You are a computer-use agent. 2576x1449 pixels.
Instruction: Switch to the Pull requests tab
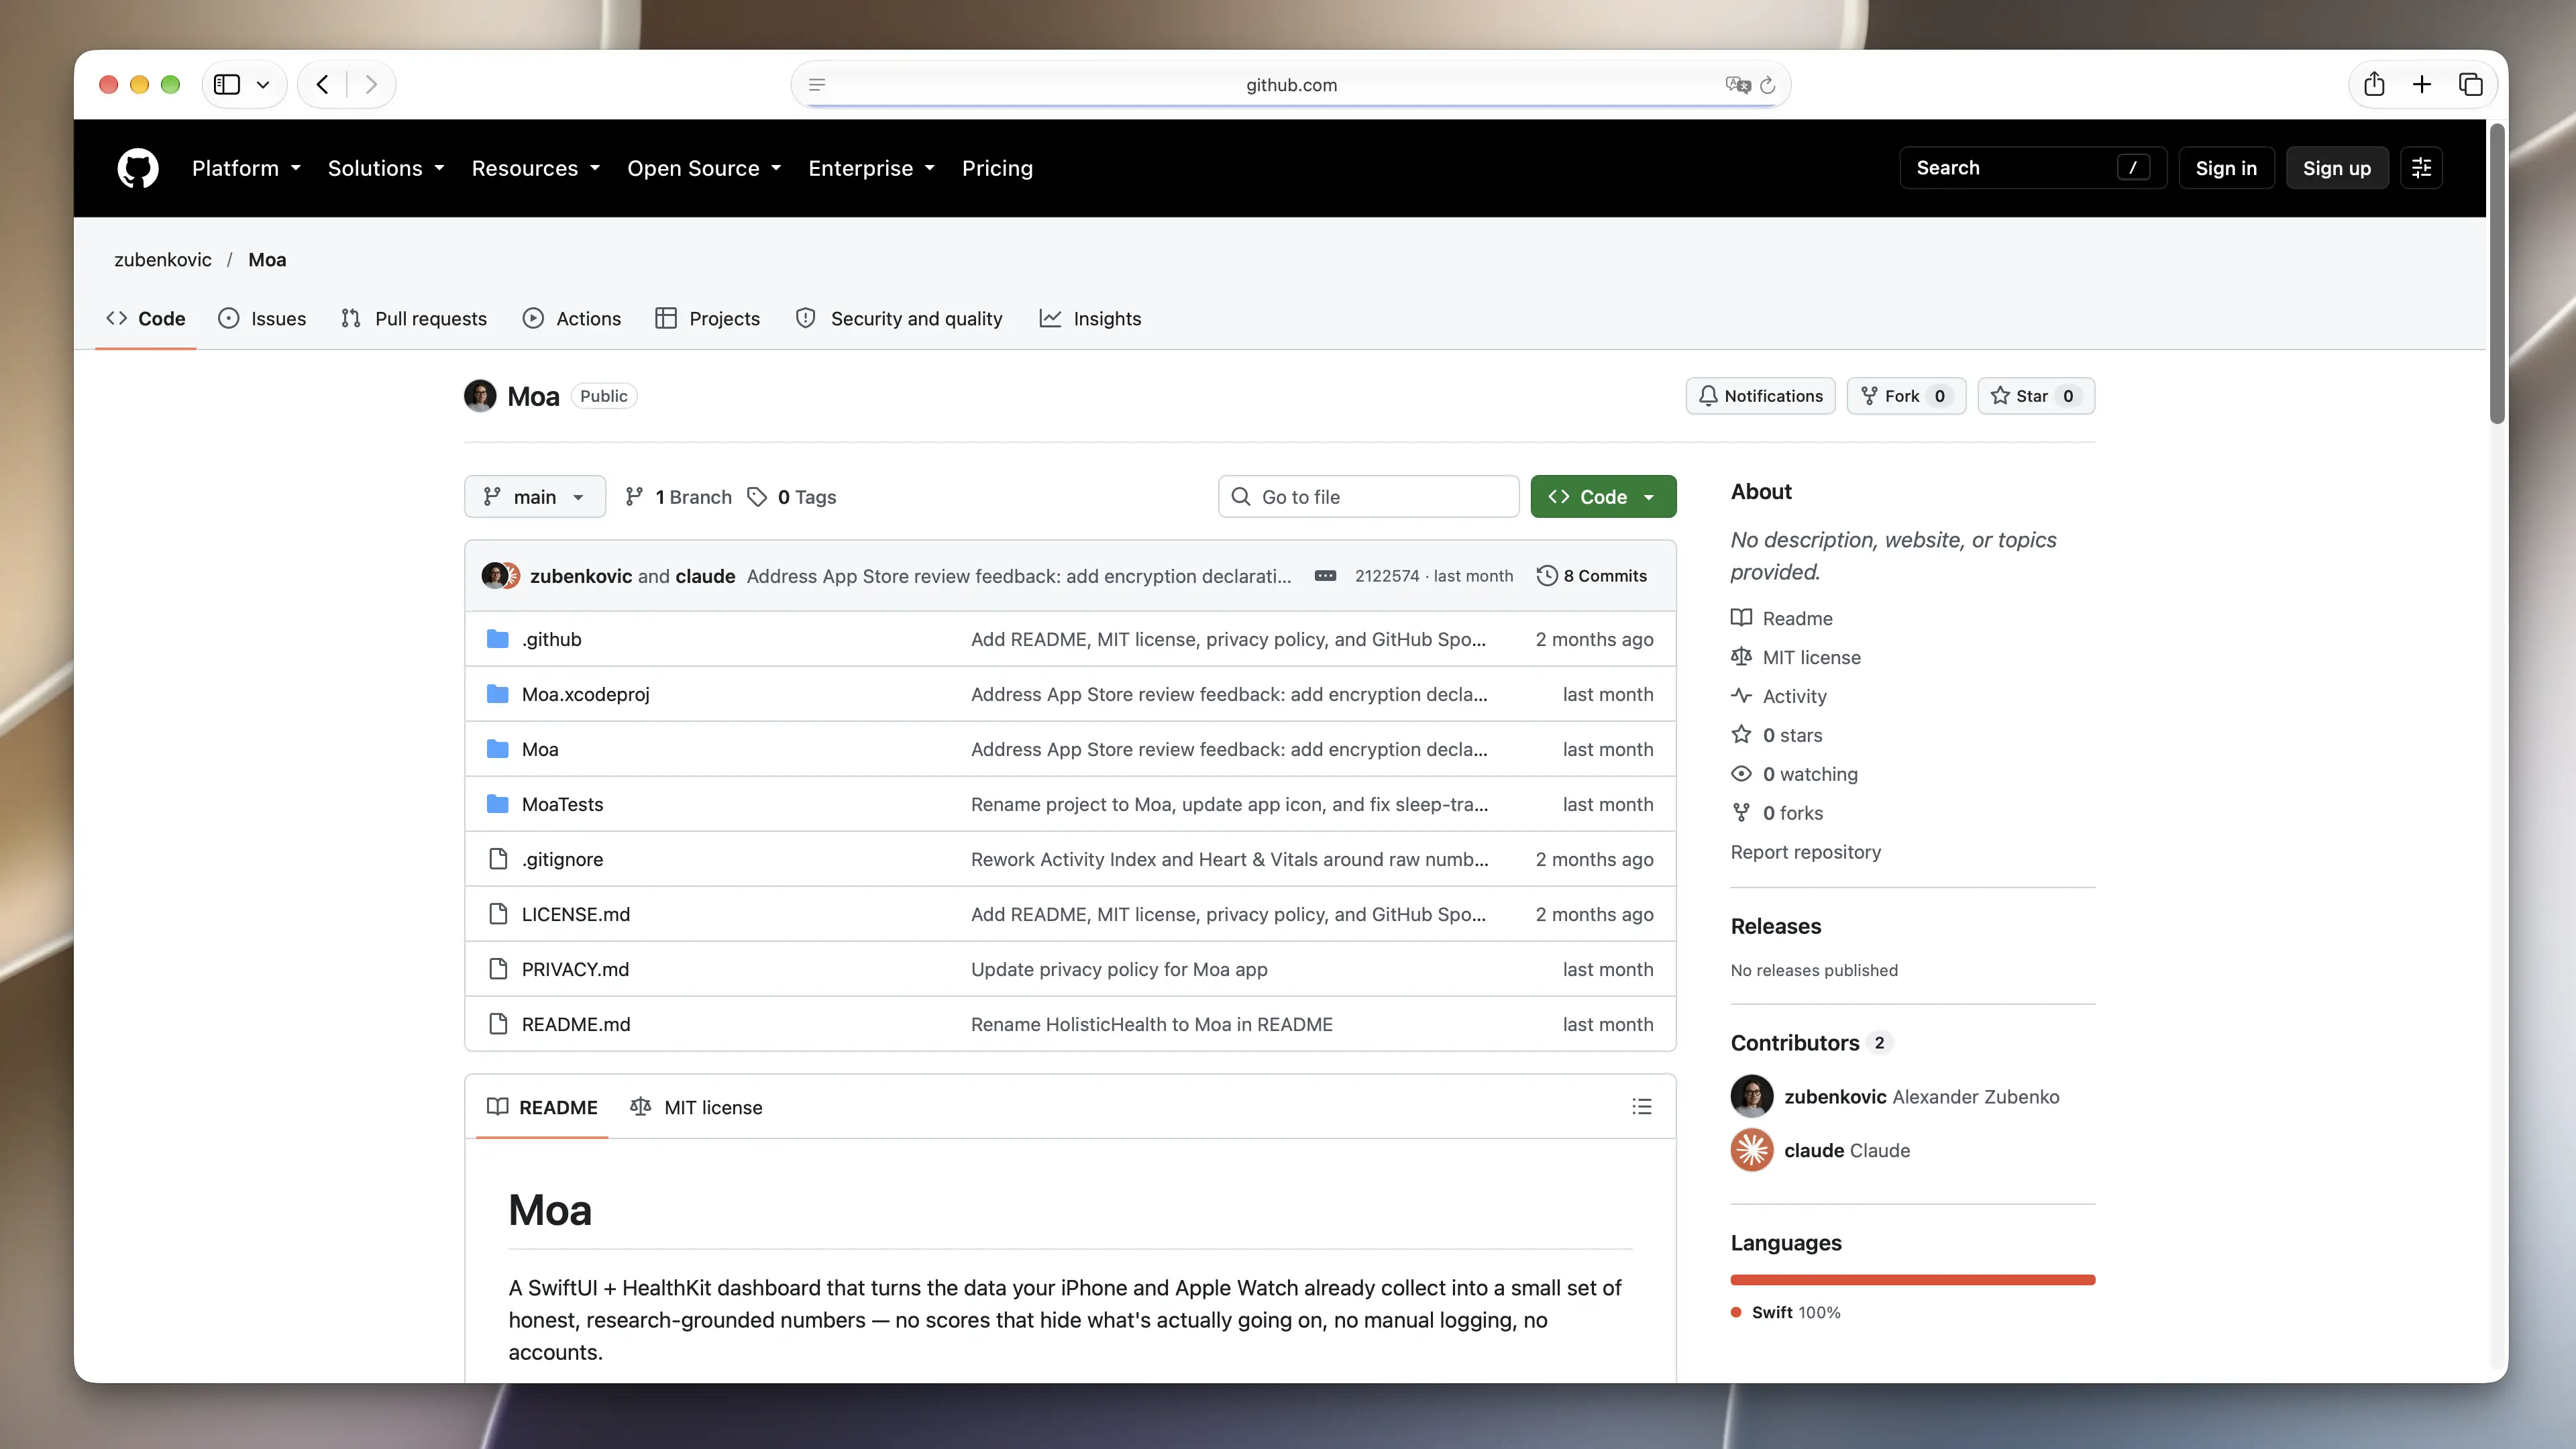click(x=413, y=318)
